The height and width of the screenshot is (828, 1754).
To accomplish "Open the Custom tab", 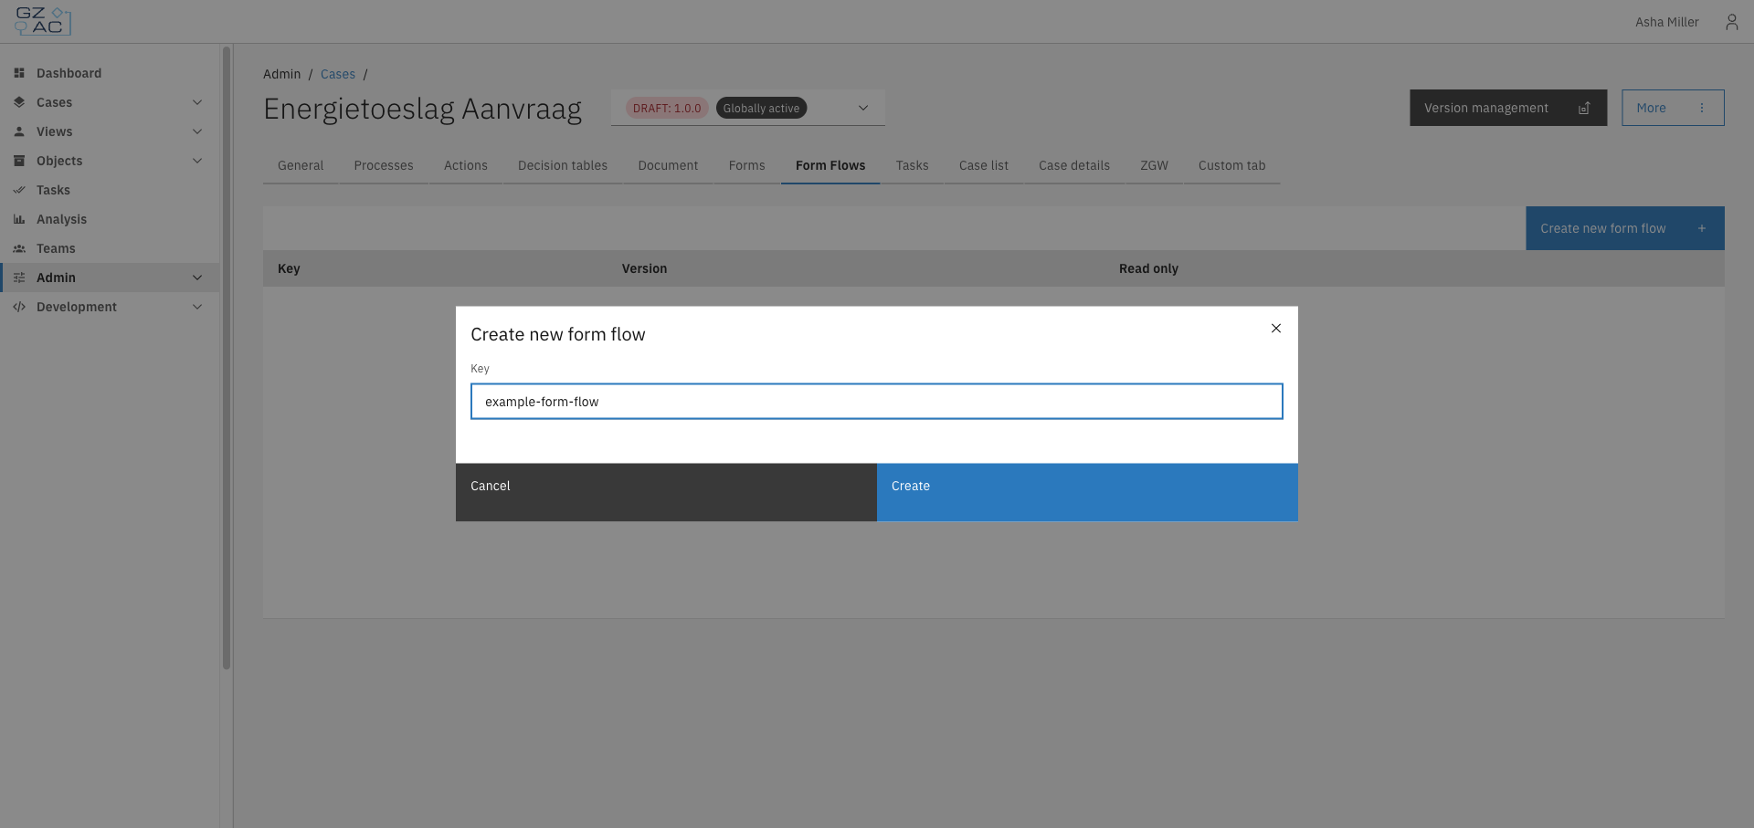I will click(1232, 165).
